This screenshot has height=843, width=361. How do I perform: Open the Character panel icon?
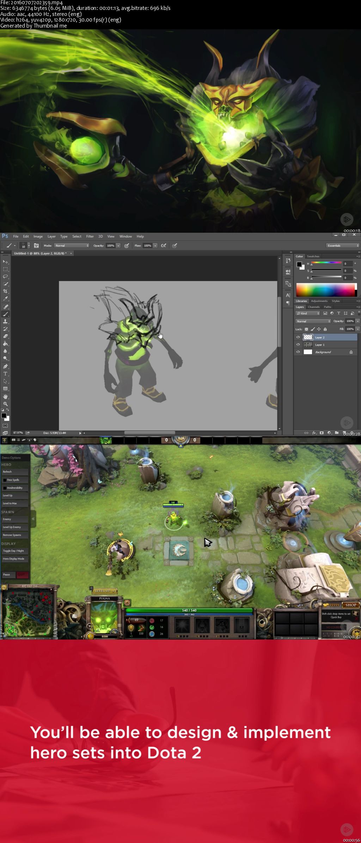(288, 295)
